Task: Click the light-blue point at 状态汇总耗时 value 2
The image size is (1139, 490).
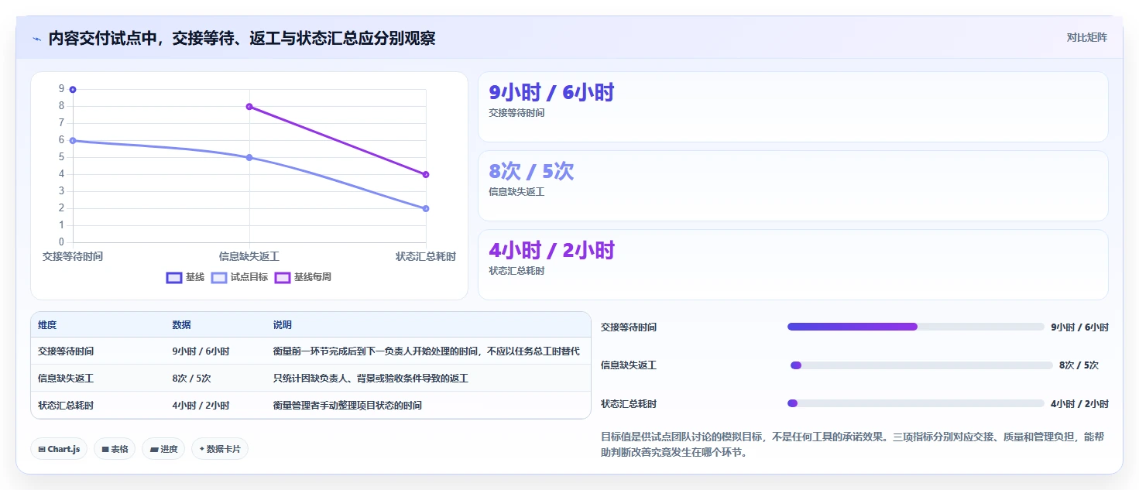Action: point(426,208)
